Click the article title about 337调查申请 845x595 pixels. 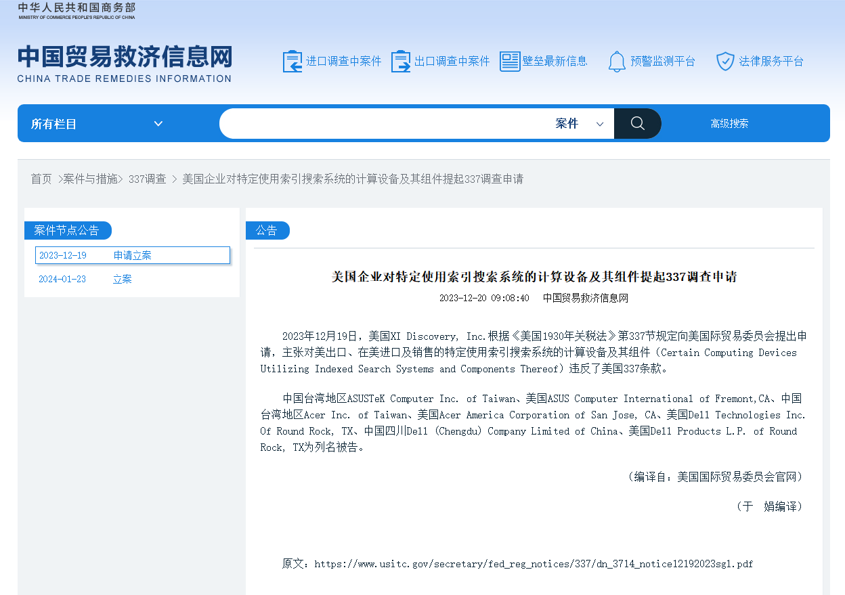[x=534, y=276]
